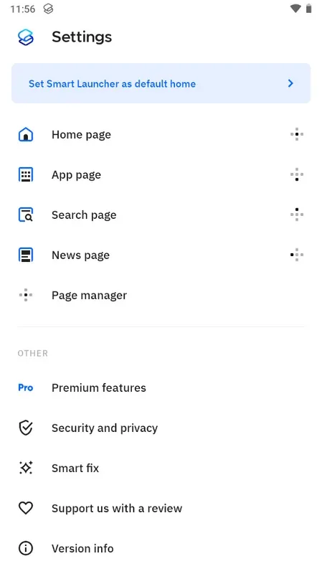The height and width of the screenshot is (574, 322).
Task: Tap the Search page magnifier icon
Action: click(26, 215)
